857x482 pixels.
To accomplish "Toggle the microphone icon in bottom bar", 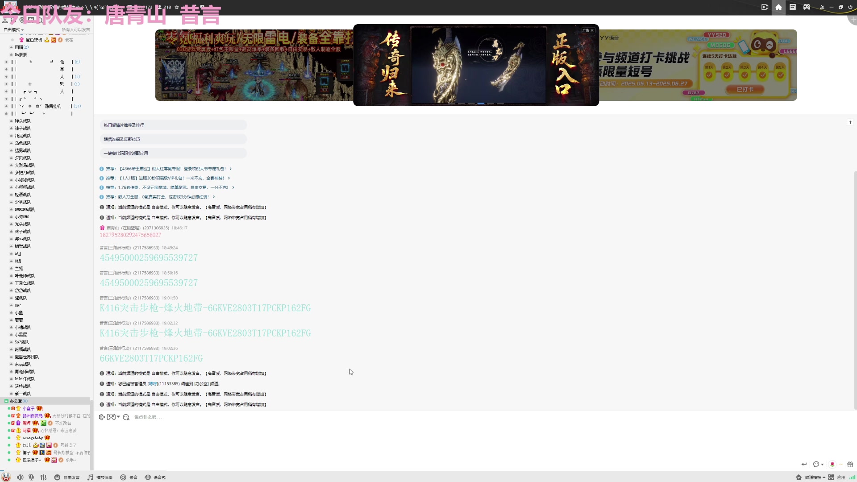I will pos(31,478).
